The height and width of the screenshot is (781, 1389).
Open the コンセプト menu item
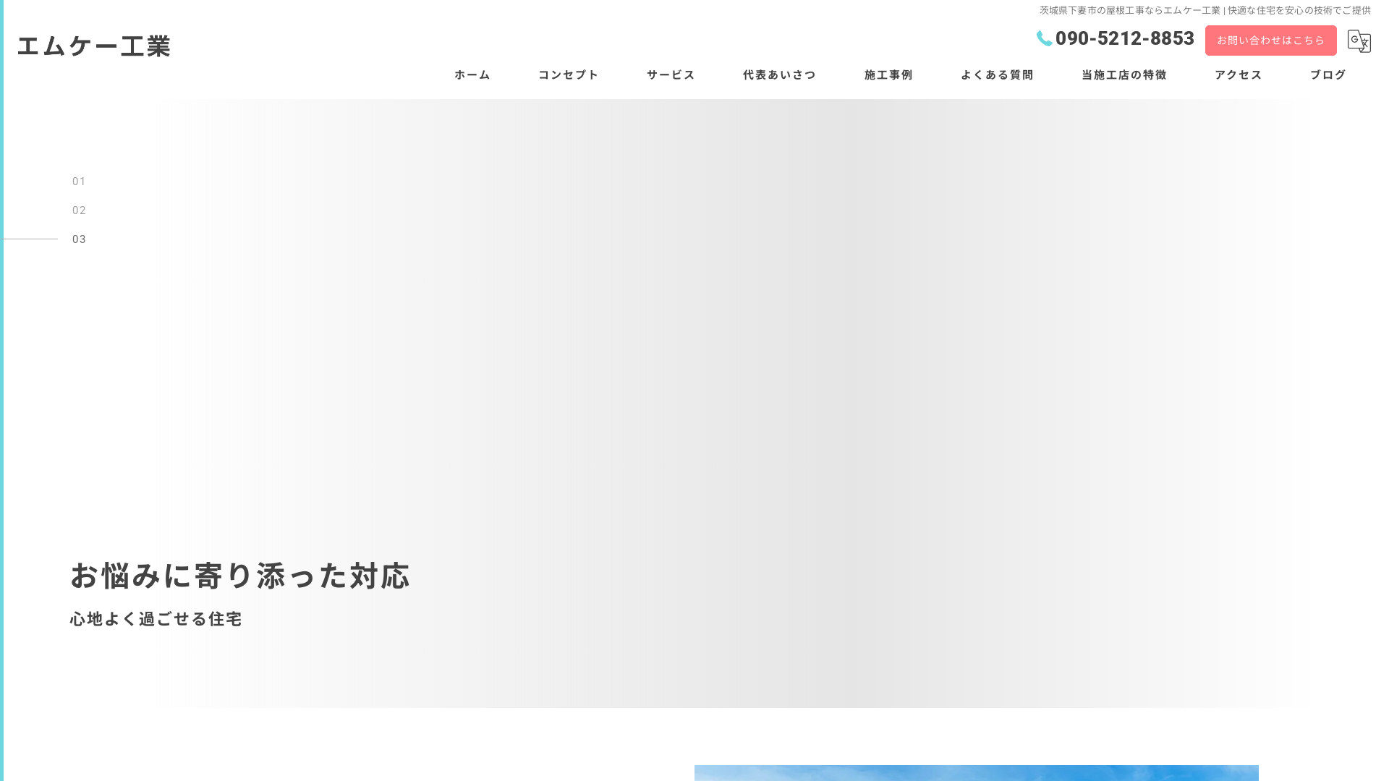pos(569,74)
